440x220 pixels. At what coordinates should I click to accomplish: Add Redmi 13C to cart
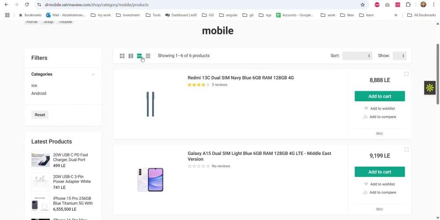pyautogui.click(x=380, y=96)
